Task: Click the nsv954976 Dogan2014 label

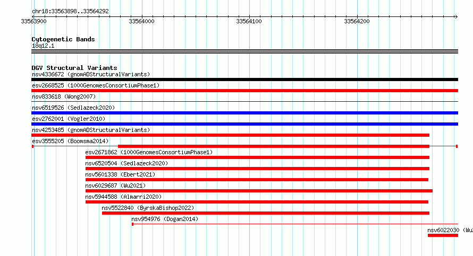Action: pyautogui.click(x=165, y=219)
